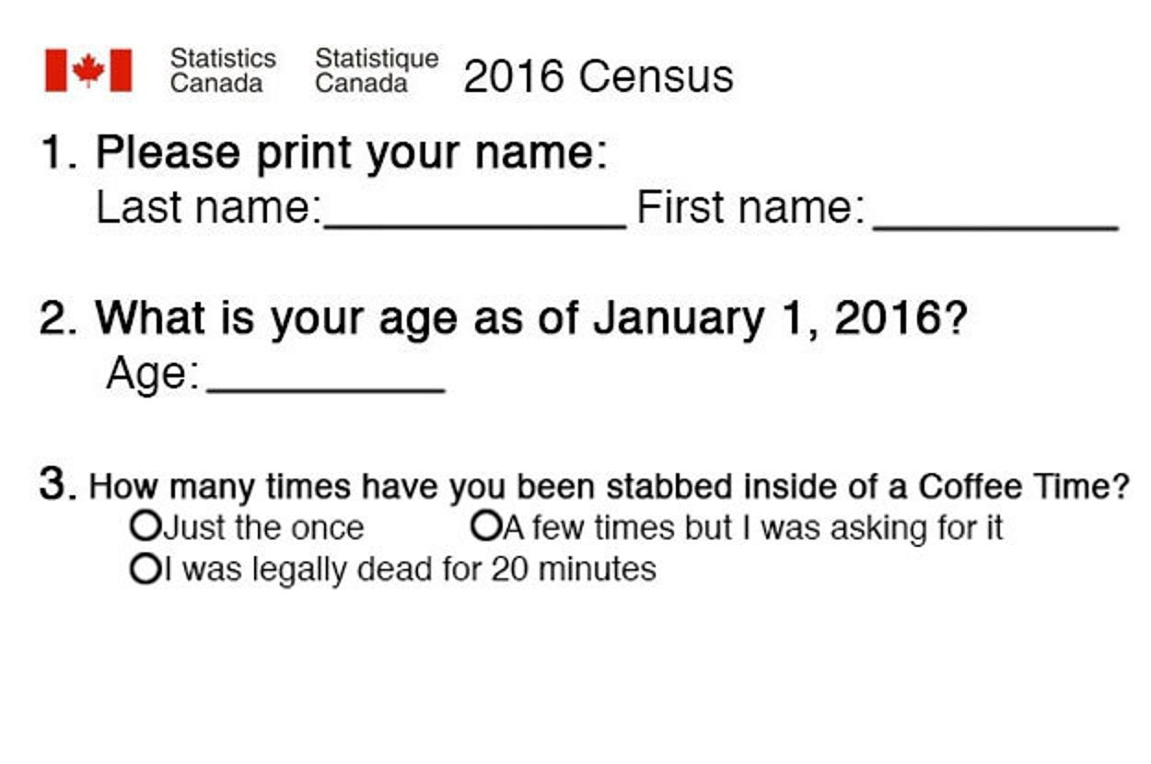
Task: Click the Canadian flag icon
Action: (88, 71)
